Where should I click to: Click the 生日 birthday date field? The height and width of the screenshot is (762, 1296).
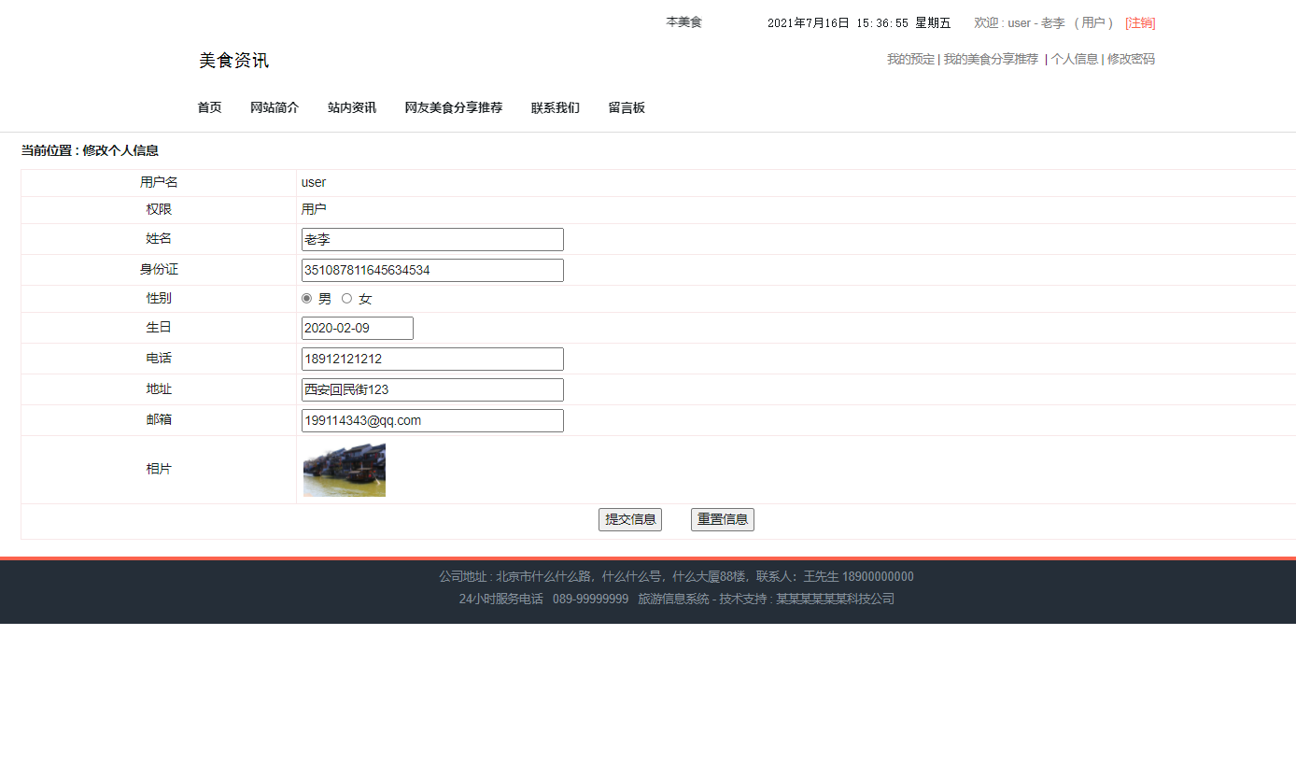point(357,328)
